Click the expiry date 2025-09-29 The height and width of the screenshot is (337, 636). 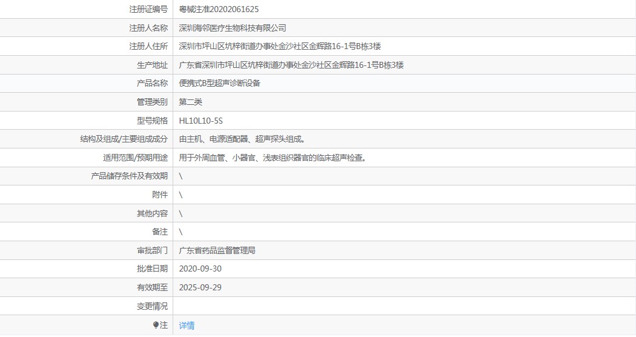click(200, 287)
